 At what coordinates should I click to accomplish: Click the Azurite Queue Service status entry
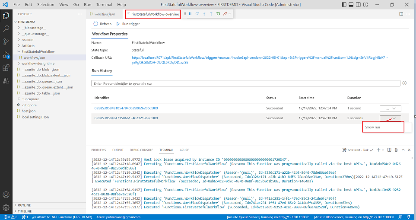268,217
